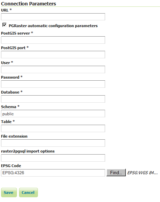Click the EPSG Code label
Viewport: 160px width, 202px height.
pyautogui.click(x=11, y=166)
